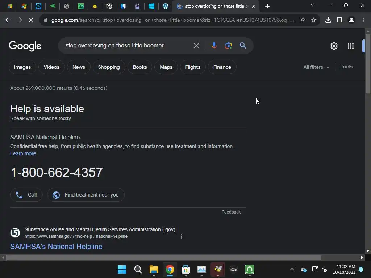Open the samhsa.gov result breadcrumb URL
Image resolution: width=371 pixels, height=278 pixels.
[x=76, y=236]
